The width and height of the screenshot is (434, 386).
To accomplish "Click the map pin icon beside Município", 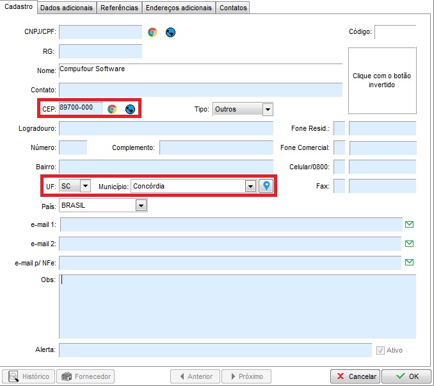I will 266,186.
